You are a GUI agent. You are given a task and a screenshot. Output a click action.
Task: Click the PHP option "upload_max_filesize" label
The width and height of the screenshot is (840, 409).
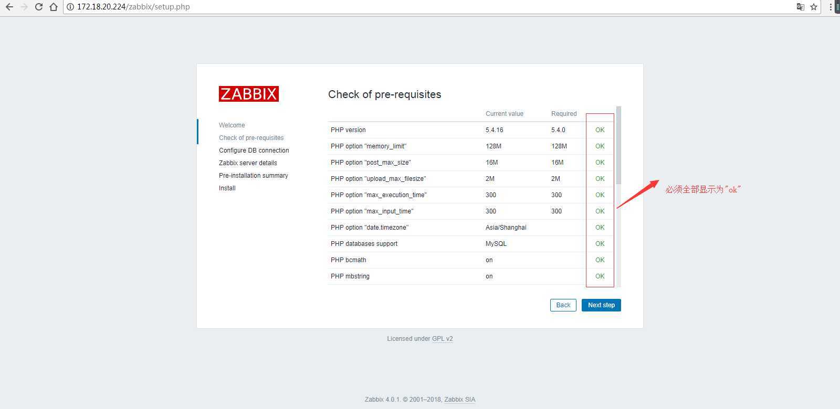(x=378, y=179)
